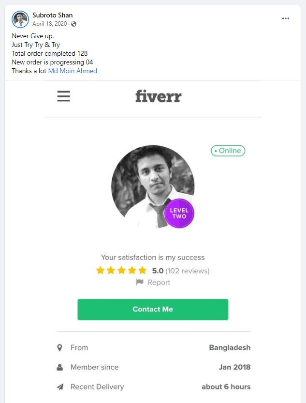Open the 102 reviews link
The width and height of the screenshot is (306, 403).
click(x=188, y=271)
